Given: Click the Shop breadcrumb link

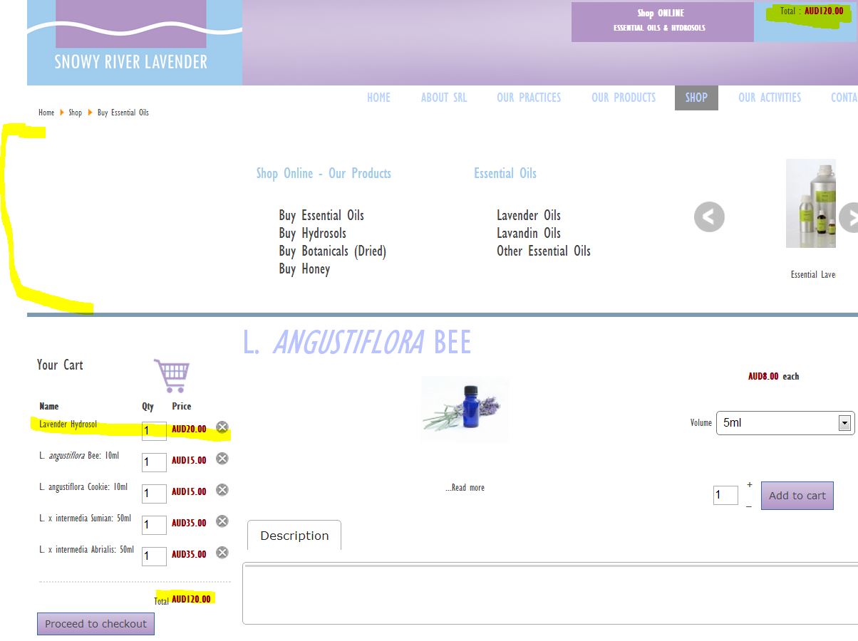Looking at the screenshot, I should (75, 113).
